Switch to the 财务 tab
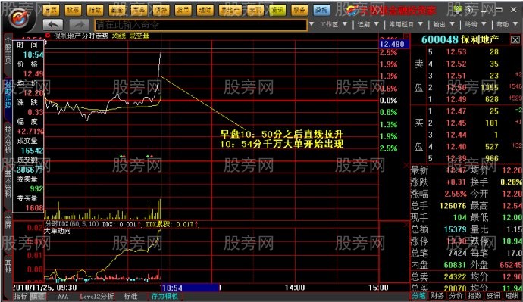 (x=437, y=296)
